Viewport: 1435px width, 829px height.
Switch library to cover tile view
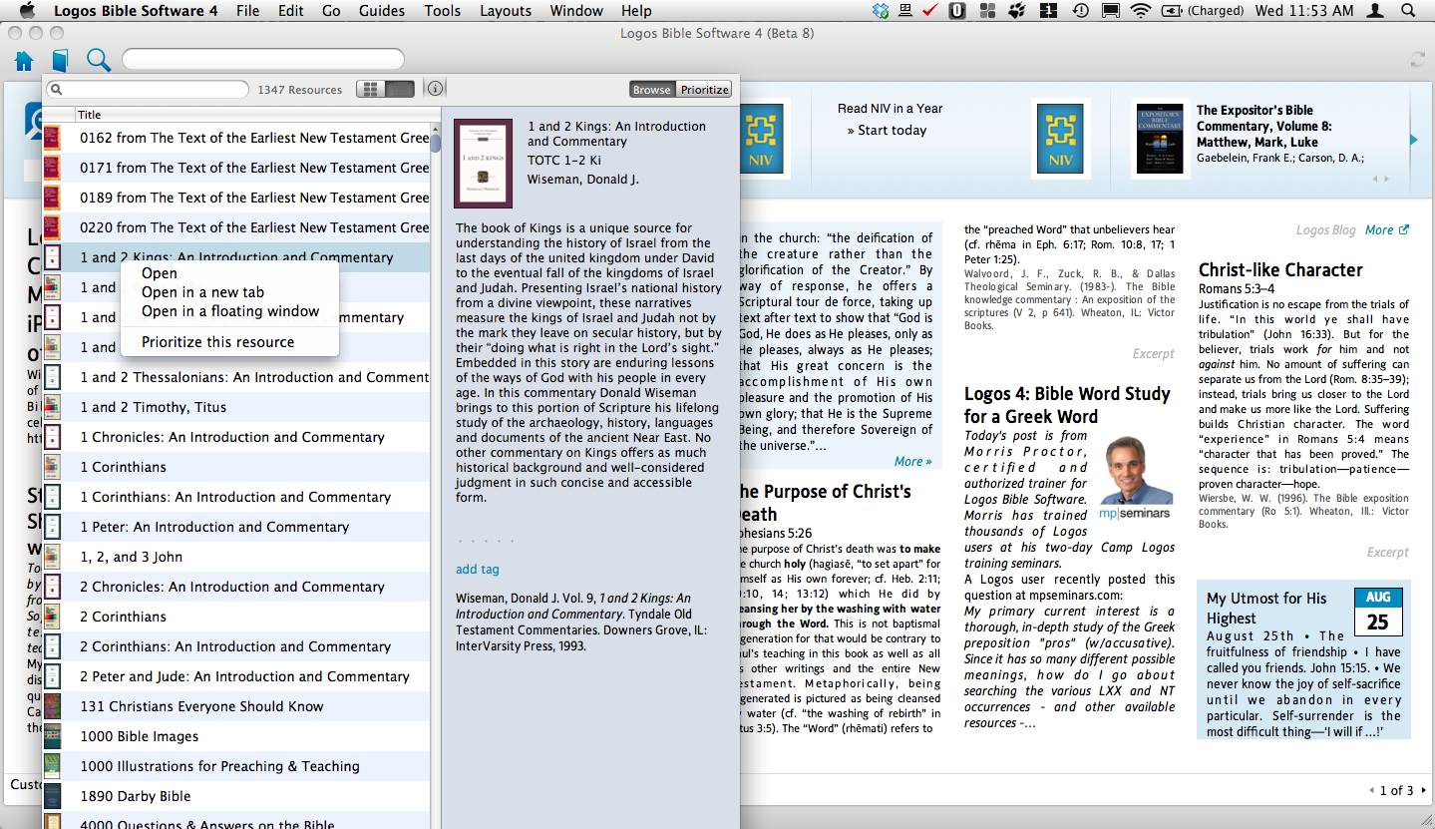[371, 89]
